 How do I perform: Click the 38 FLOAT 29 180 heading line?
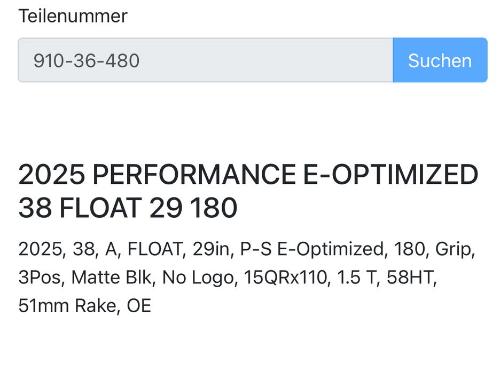point(128,208)
